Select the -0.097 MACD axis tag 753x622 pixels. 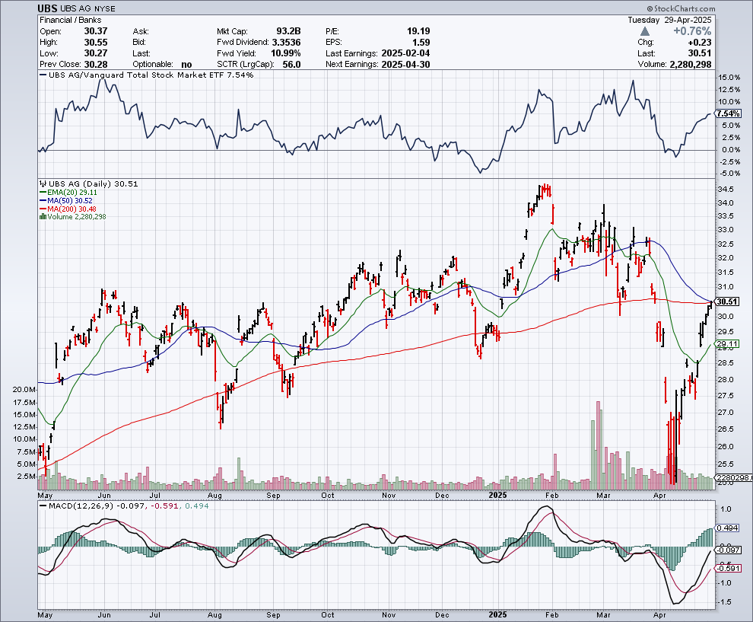pos(728,550)
